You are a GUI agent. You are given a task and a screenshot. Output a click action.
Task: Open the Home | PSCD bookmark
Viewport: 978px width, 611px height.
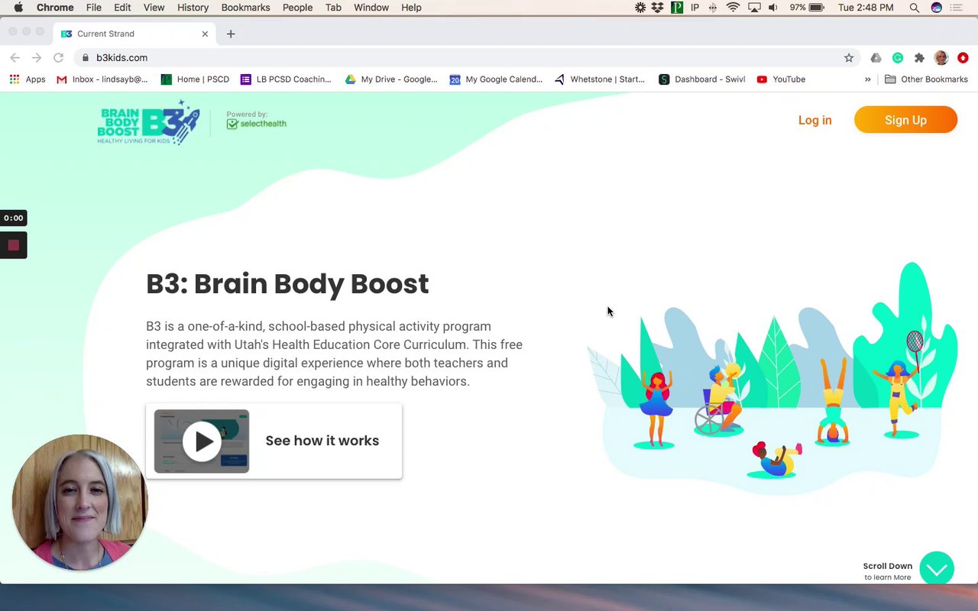point(195,79)
